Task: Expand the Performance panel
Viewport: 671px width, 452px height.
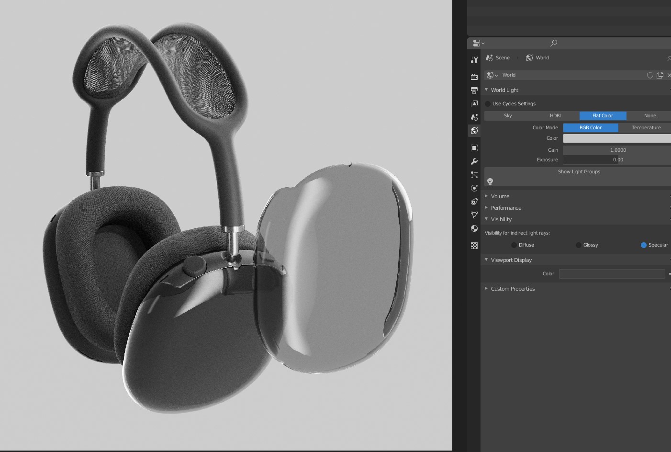Action: 506,208
